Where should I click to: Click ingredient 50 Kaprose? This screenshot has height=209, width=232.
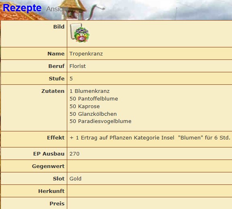click(85, 107)
